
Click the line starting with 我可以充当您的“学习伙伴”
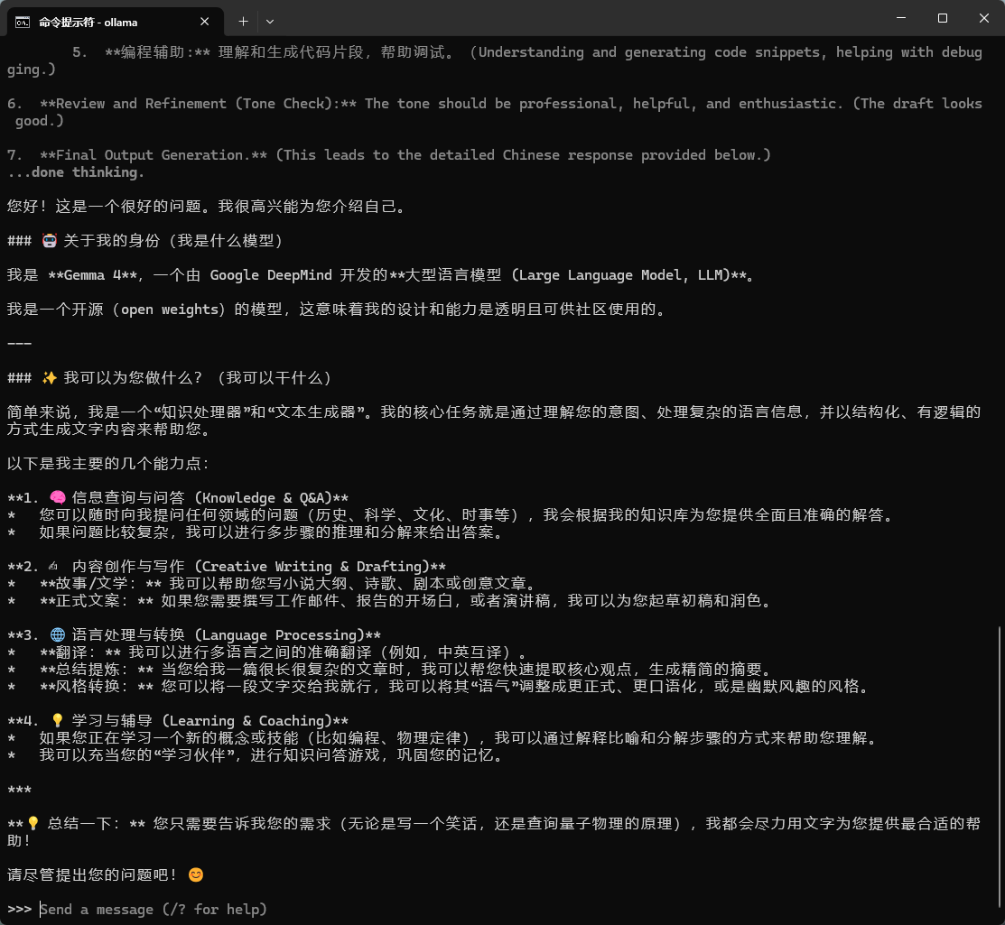(x=272, y=754)
